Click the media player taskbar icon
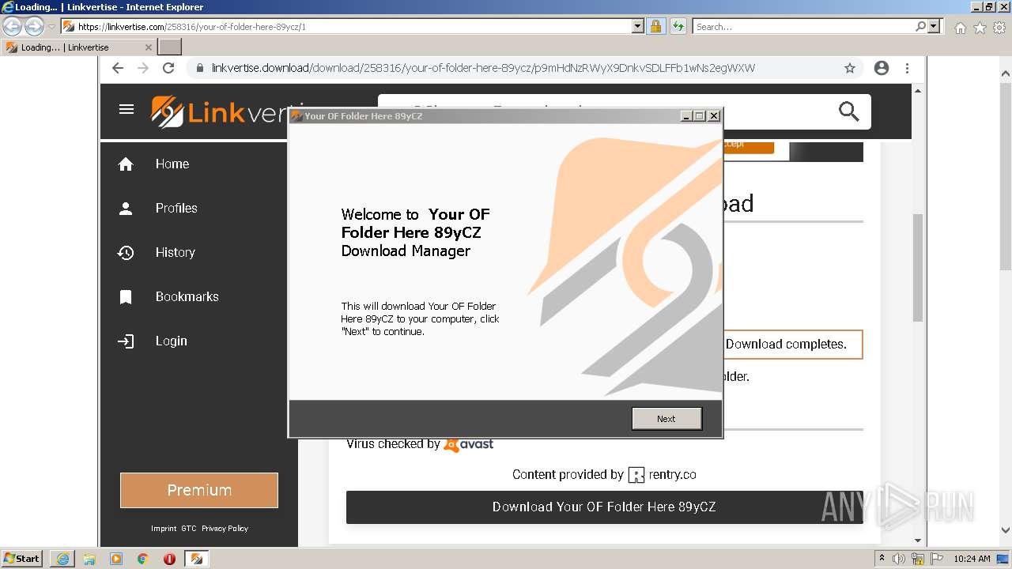Screen dimensions: 1012x569 point(116,559)
